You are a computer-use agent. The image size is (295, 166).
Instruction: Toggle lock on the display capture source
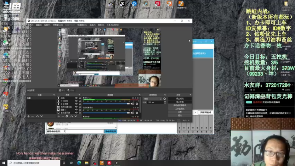pos(80,113)
